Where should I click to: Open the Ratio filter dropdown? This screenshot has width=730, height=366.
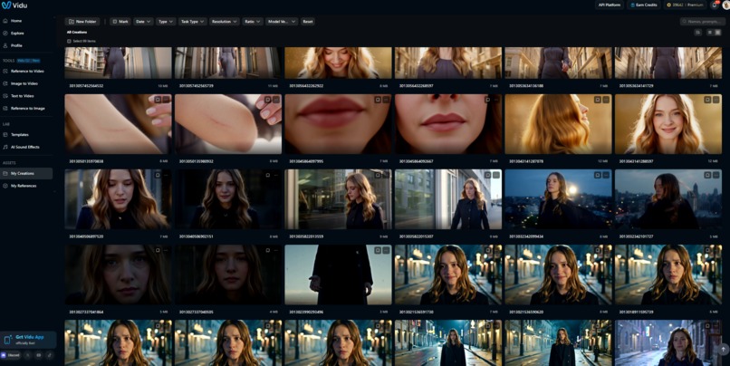253,22
